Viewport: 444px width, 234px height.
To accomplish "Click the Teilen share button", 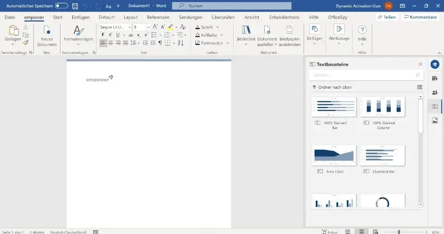I will coord(386,17).
